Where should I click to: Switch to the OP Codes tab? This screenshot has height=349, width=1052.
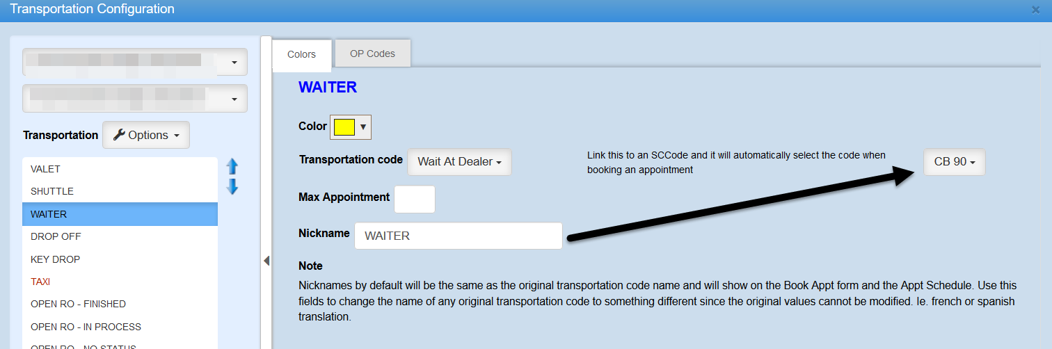coord(372,54)
